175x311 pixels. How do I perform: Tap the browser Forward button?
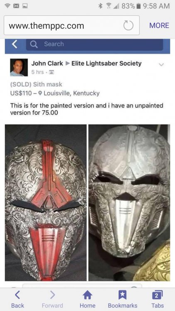[x=52, y=299]
